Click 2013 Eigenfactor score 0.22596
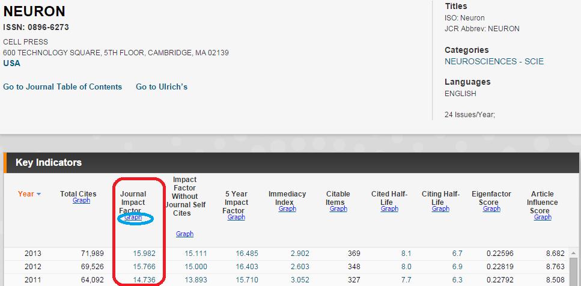581x286 pixels. coord(500,254)
